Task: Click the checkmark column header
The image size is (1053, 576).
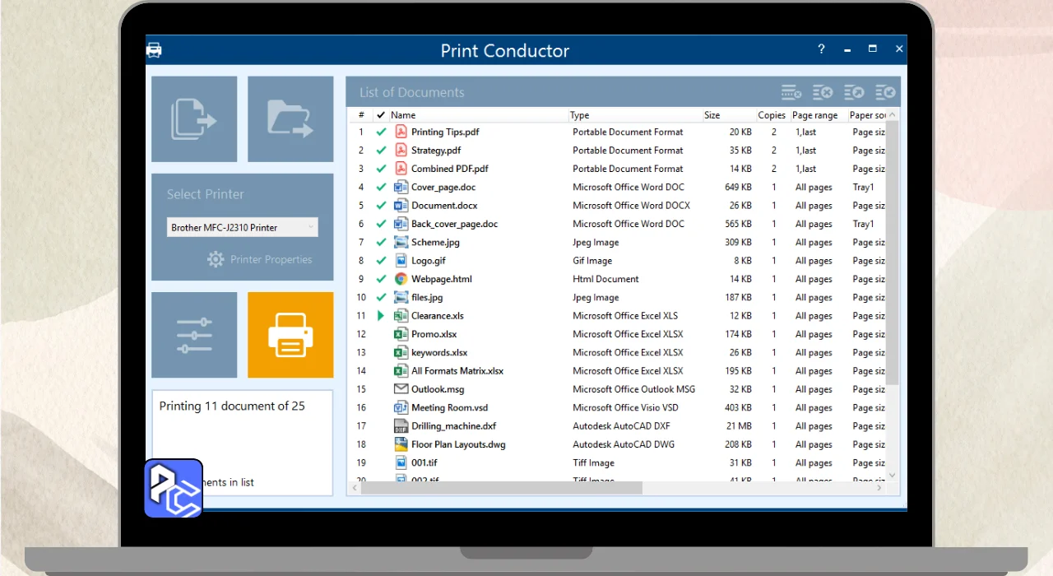Action: (x=380, y=115)
